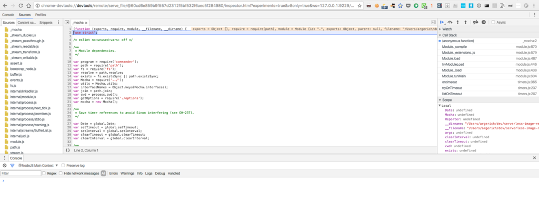Open the Snippets navigator tab
The image size is (539, 204).
46,22
